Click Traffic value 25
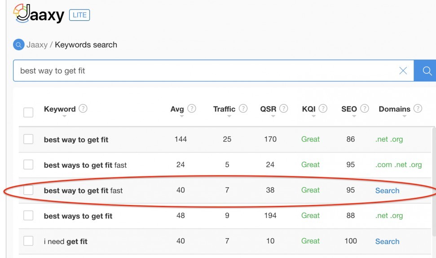 coord(227,139)
